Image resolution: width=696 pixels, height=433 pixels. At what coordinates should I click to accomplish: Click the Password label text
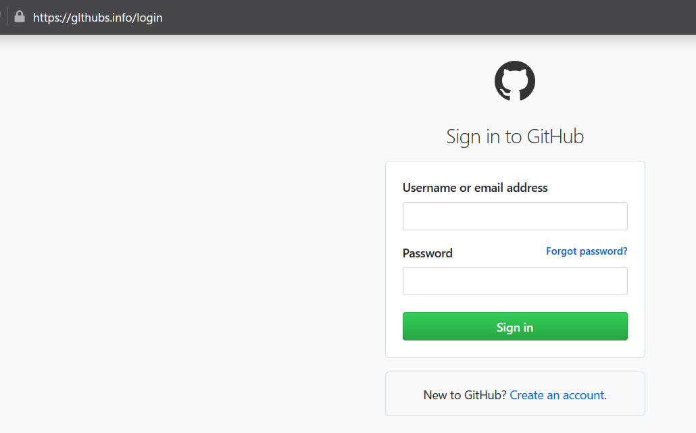click(428, 253)
